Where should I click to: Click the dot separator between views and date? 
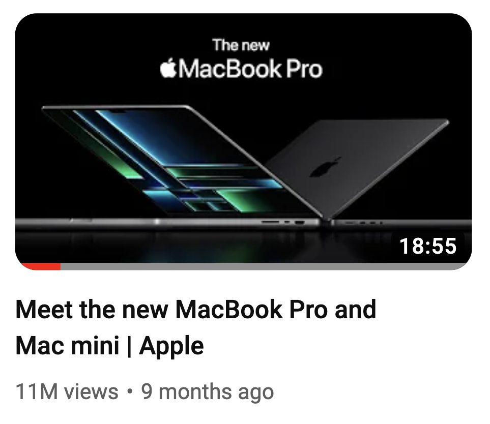(130, 391)
